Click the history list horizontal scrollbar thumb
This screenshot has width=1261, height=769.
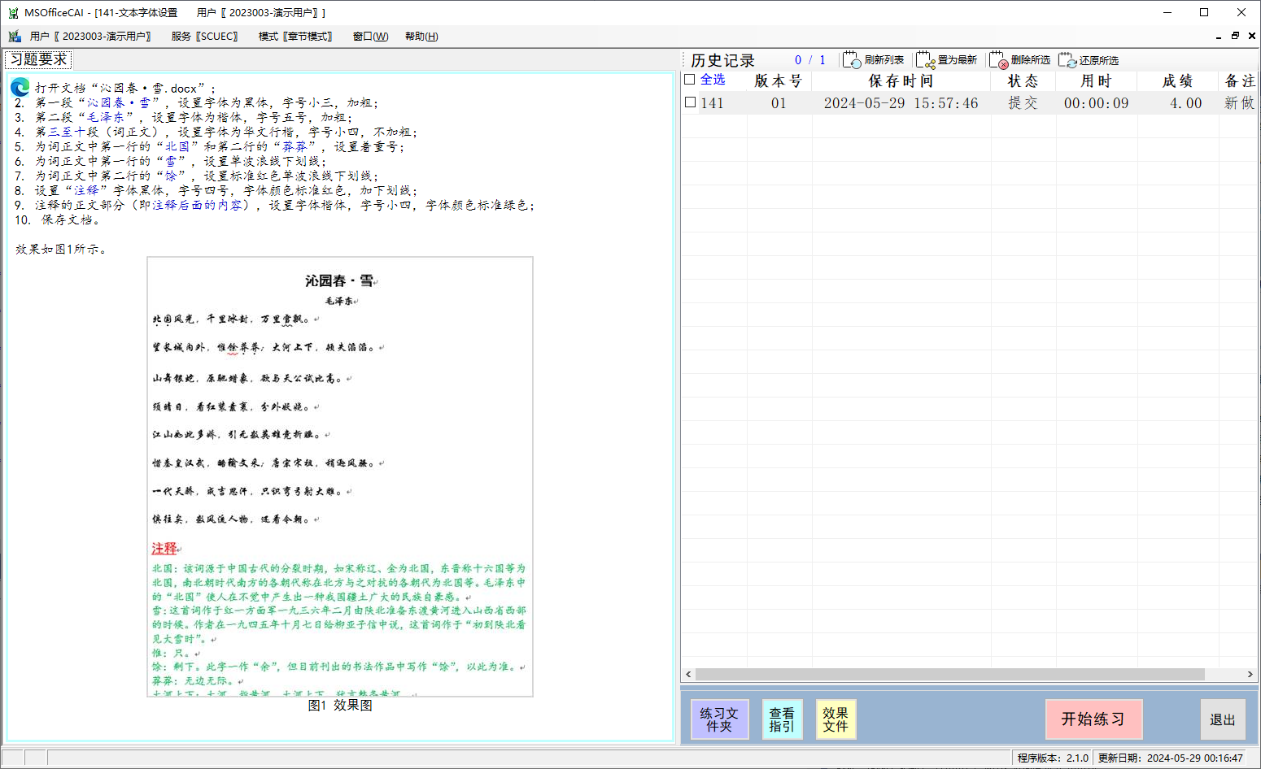[949, 675]
